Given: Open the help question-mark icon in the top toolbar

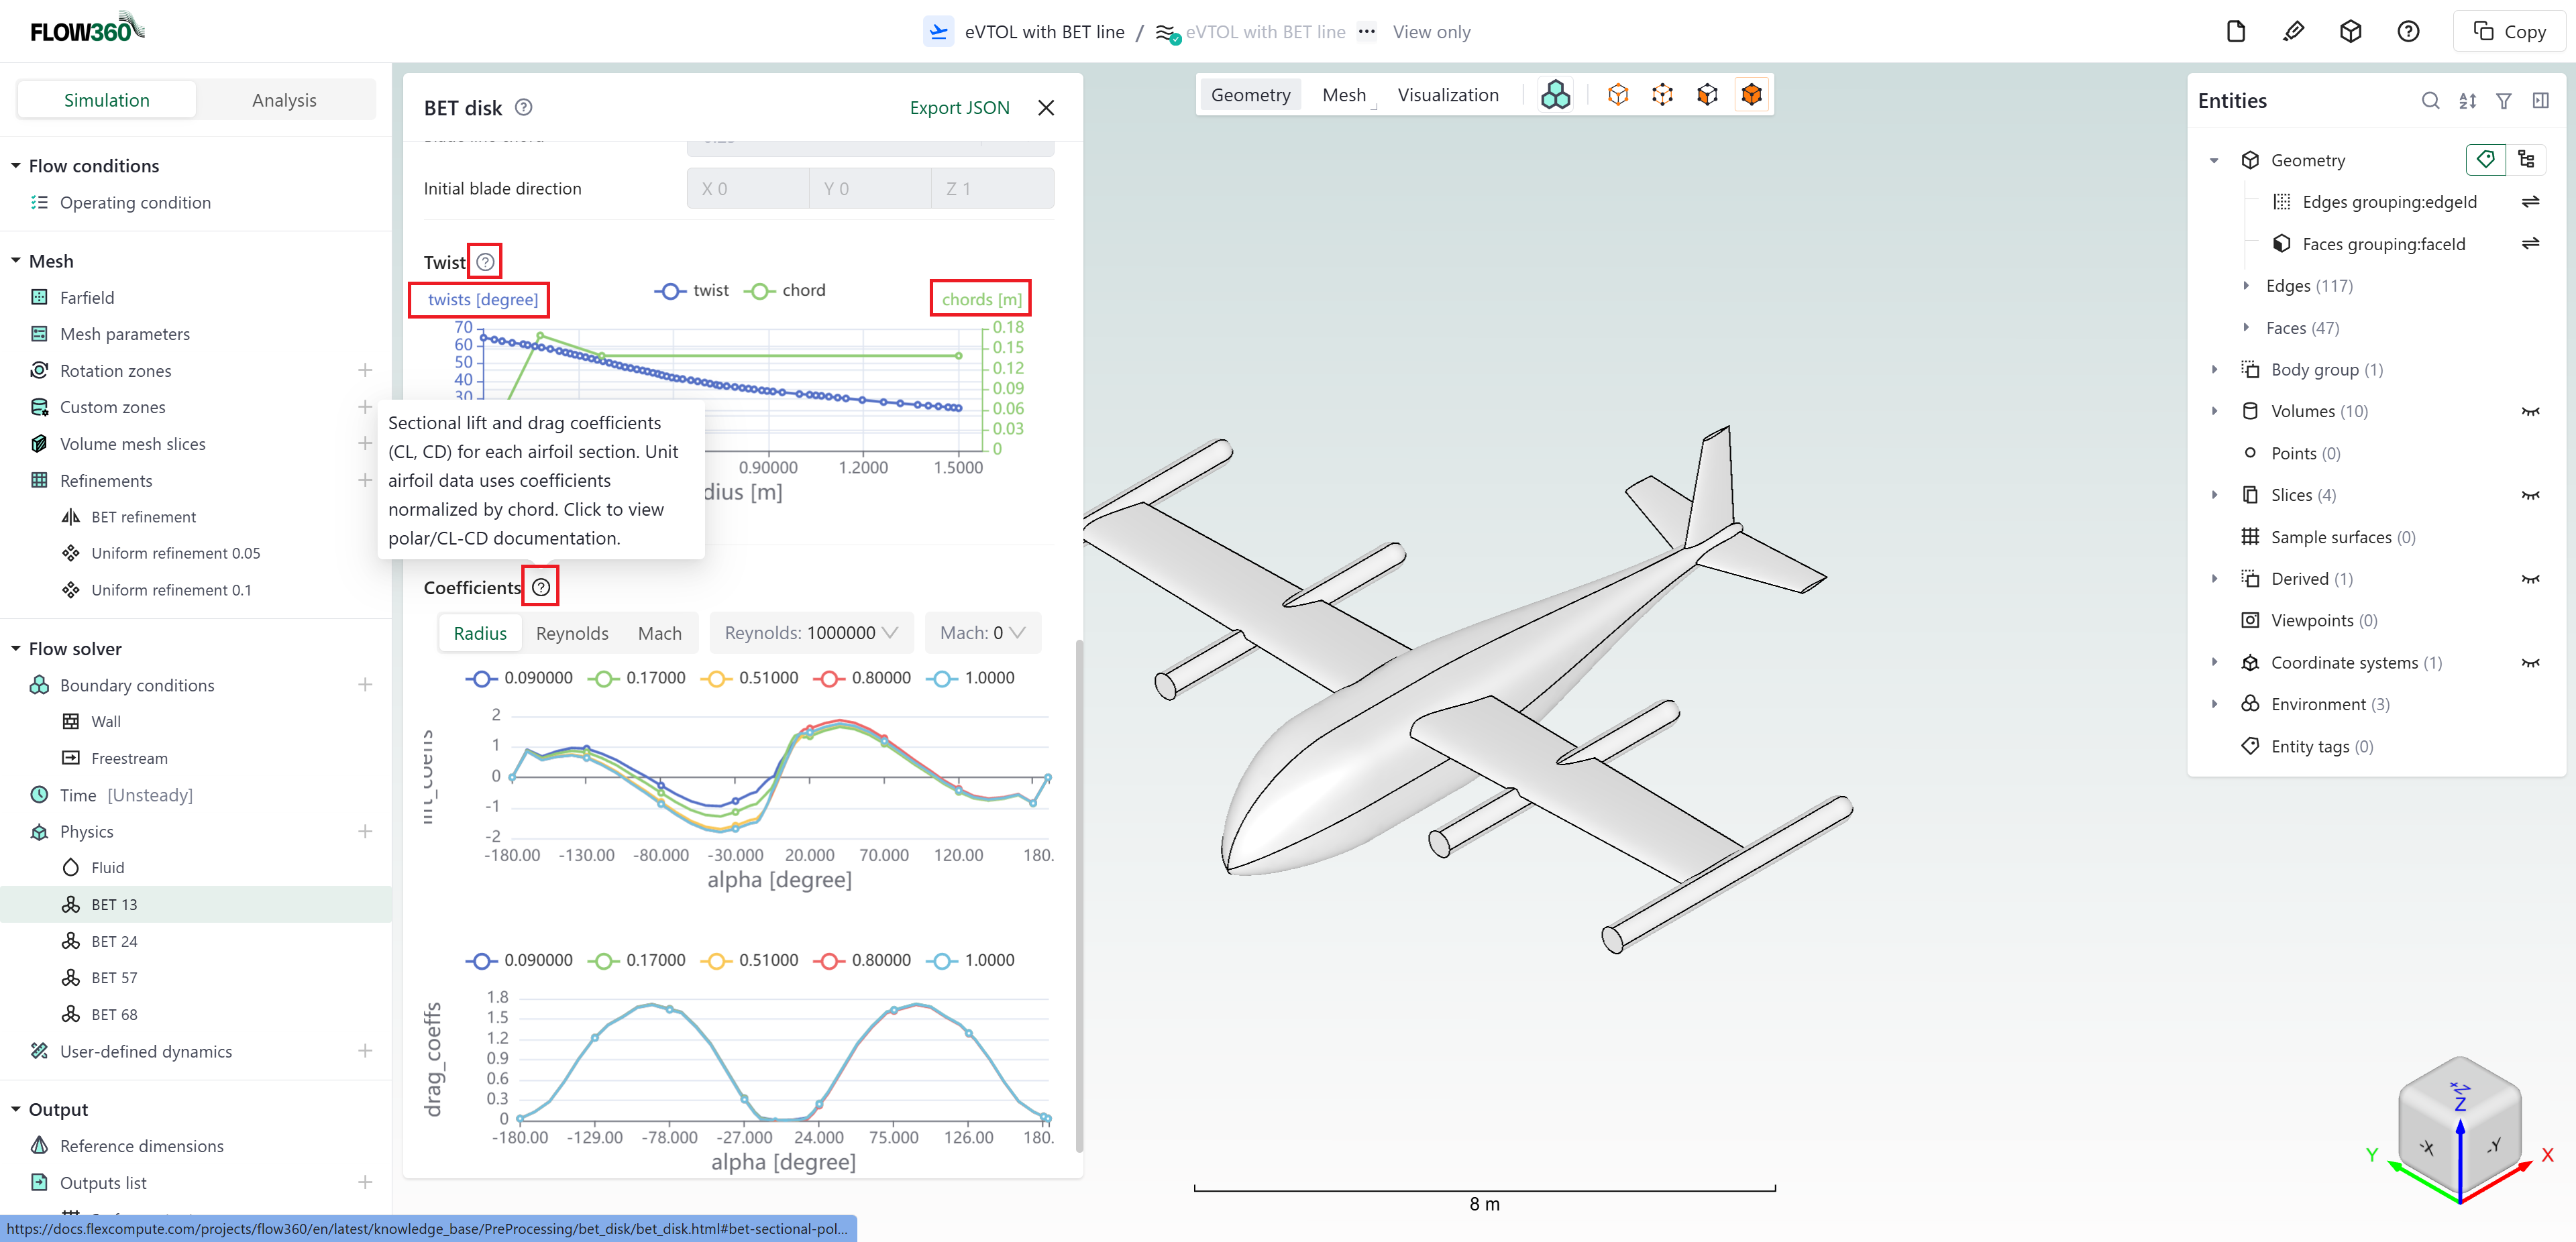Looking at the screenshot, I should click(2408, 31).
